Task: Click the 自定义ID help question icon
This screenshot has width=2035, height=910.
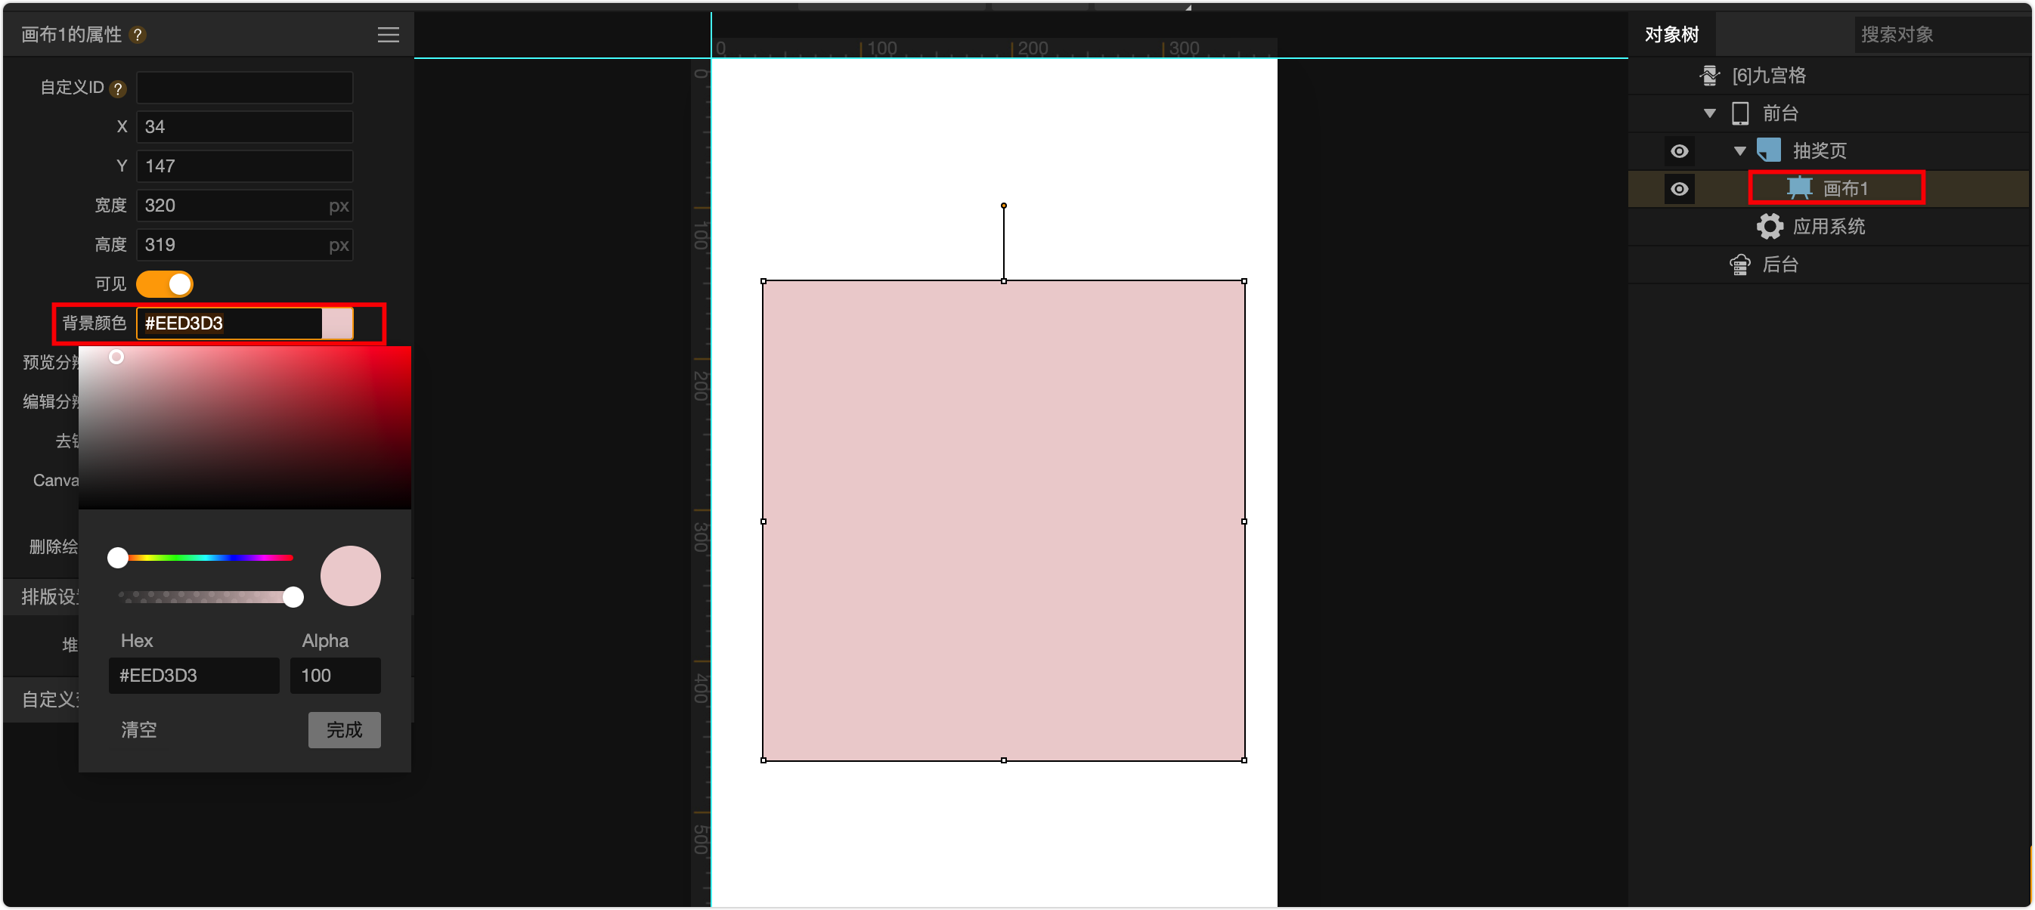Action: pyautogui.click(x=118, y=88)
